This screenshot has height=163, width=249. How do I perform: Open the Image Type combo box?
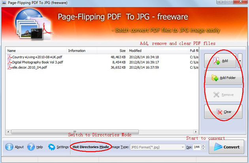[x=158, y=147]
